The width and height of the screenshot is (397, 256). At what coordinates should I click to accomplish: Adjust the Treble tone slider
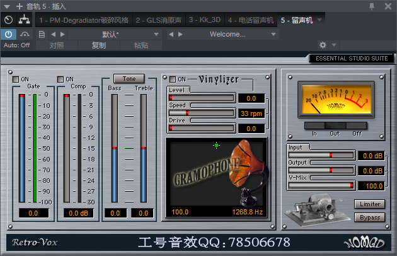(144, 148)
